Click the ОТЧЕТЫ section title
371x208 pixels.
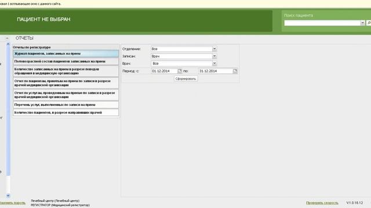pyautogui.click(x=24, y=38)
